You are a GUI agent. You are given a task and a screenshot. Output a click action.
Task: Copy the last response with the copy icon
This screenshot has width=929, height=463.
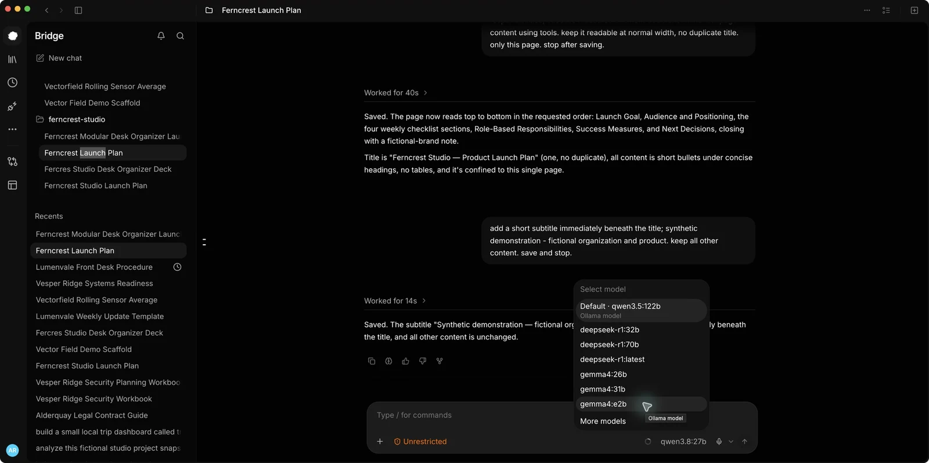click(x=372, y=361)
